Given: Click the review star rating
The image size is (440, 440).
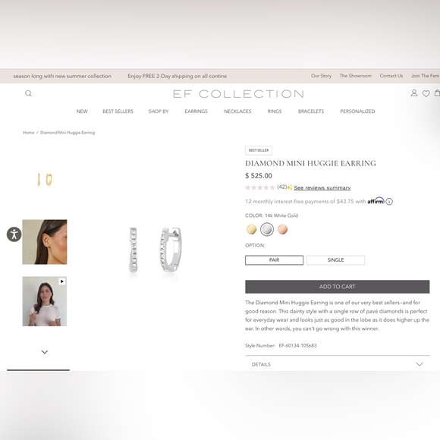Looking at the screenshot, I should tap(260, 187).
